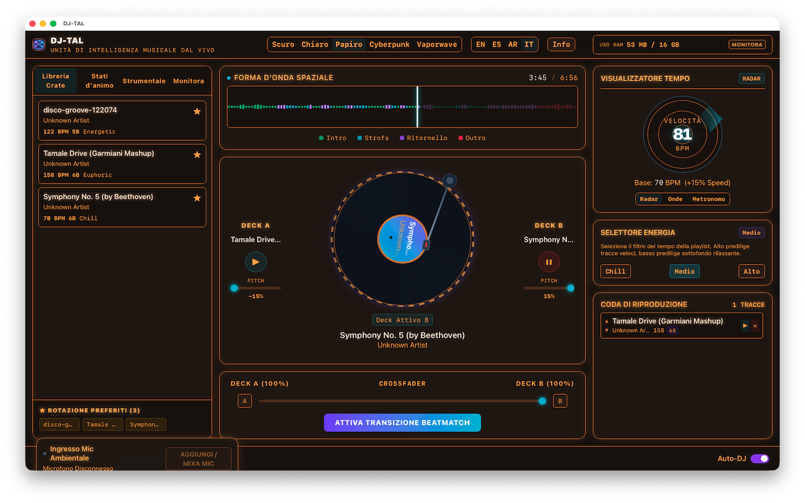The height and width of the screenshot is (503, 805).
Task: Remove Tamale Drive from playback queue
Action: 755,326
